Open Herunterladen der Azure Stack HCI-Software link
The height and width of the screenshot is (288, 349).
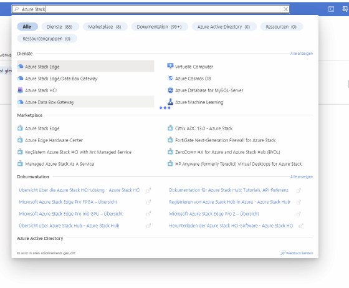[x=231, y=226]
